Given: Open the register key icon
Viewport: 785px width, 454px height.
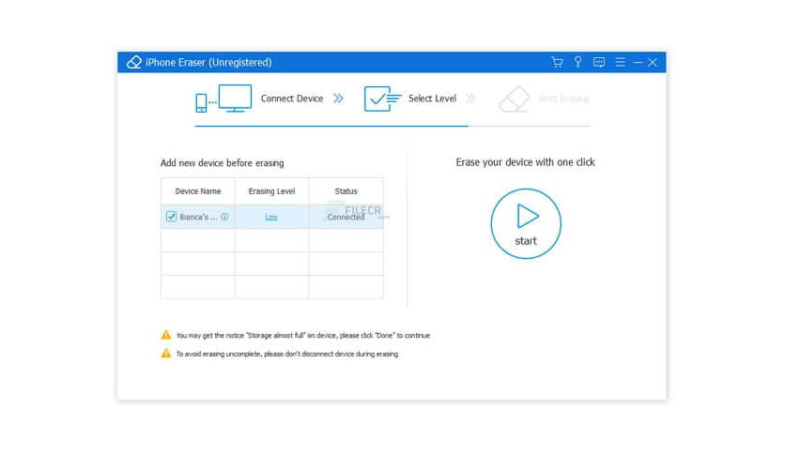Looking at the screenshot, I should pos(578,62).
